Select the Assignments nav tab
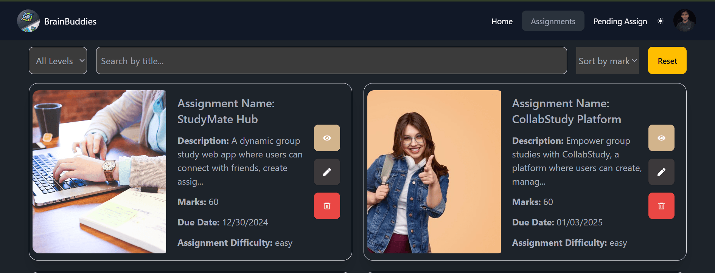 pos(553,21)
